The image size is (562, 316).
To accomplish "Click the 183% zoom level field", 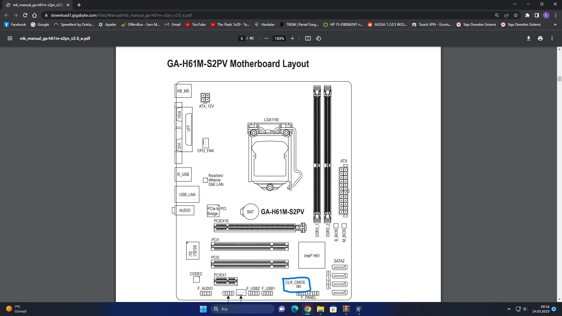I will pyautogui.click(x=279, y=38).
